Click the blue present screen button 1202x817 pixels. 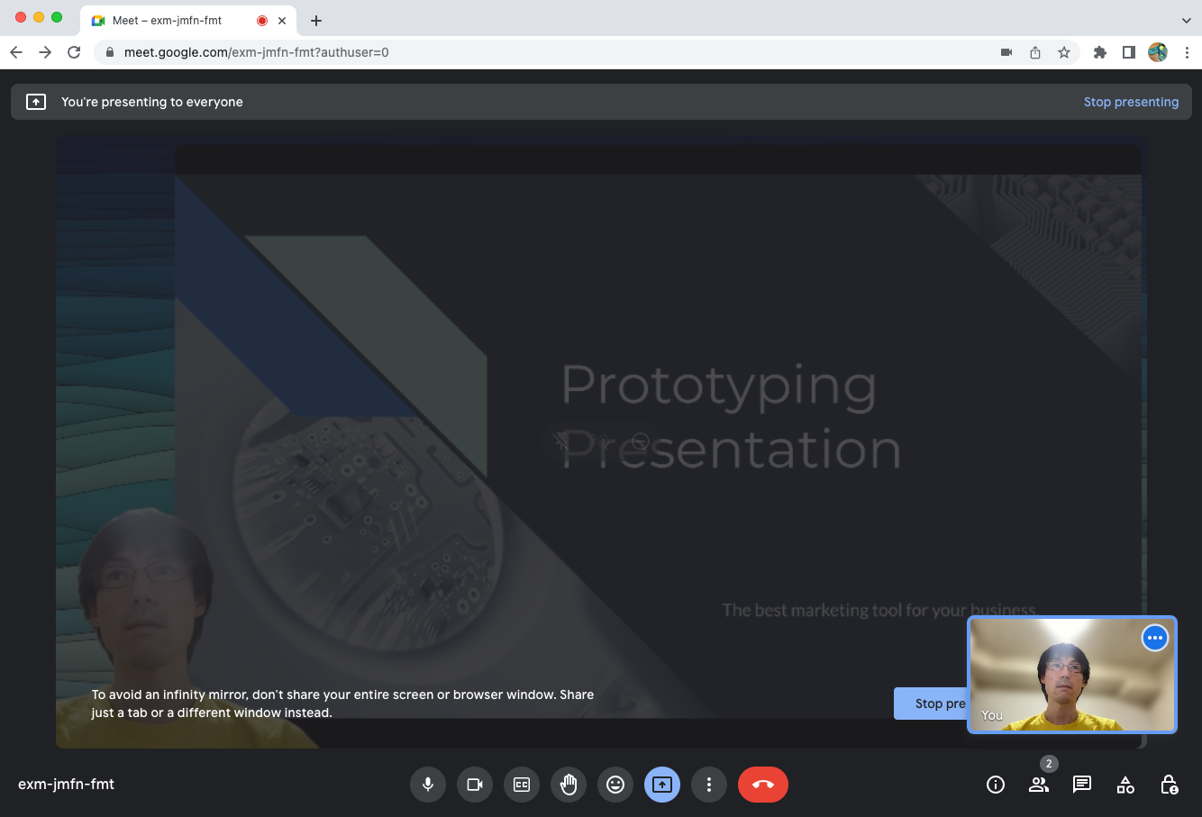662,785
